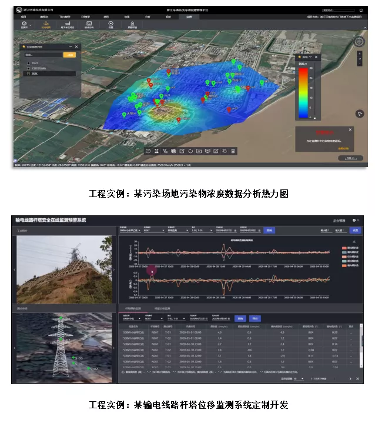Toggle the fourth teal legend series in chart
The image size is (375, 443).
click(350, 261)
